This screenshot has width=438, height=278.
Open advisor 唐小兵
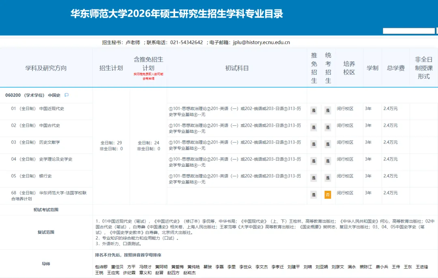[382, 267]
